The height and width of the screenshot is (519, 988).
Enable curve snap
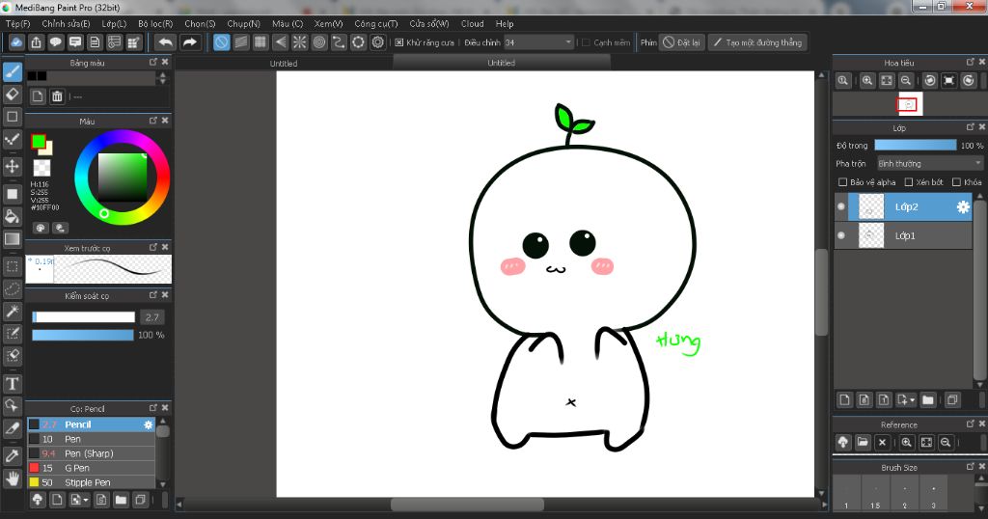(x=339, y=42)
